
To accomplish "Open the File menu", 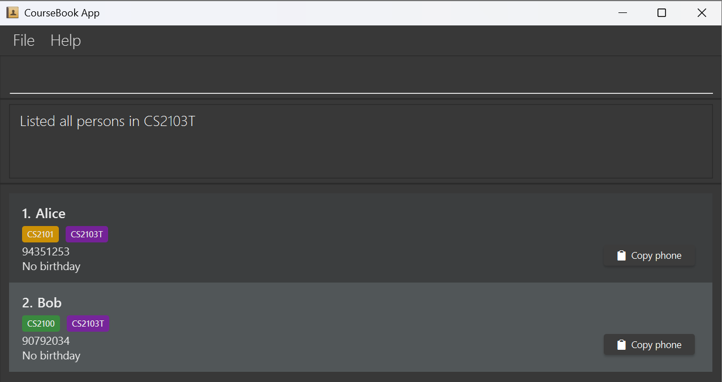I will pos(23,40).
